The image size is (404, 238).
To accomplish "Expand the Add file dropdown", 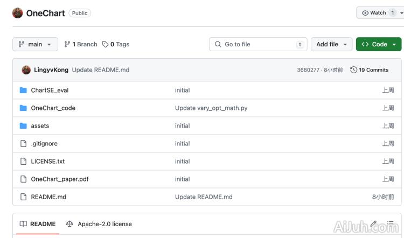I will click(331, 44).
